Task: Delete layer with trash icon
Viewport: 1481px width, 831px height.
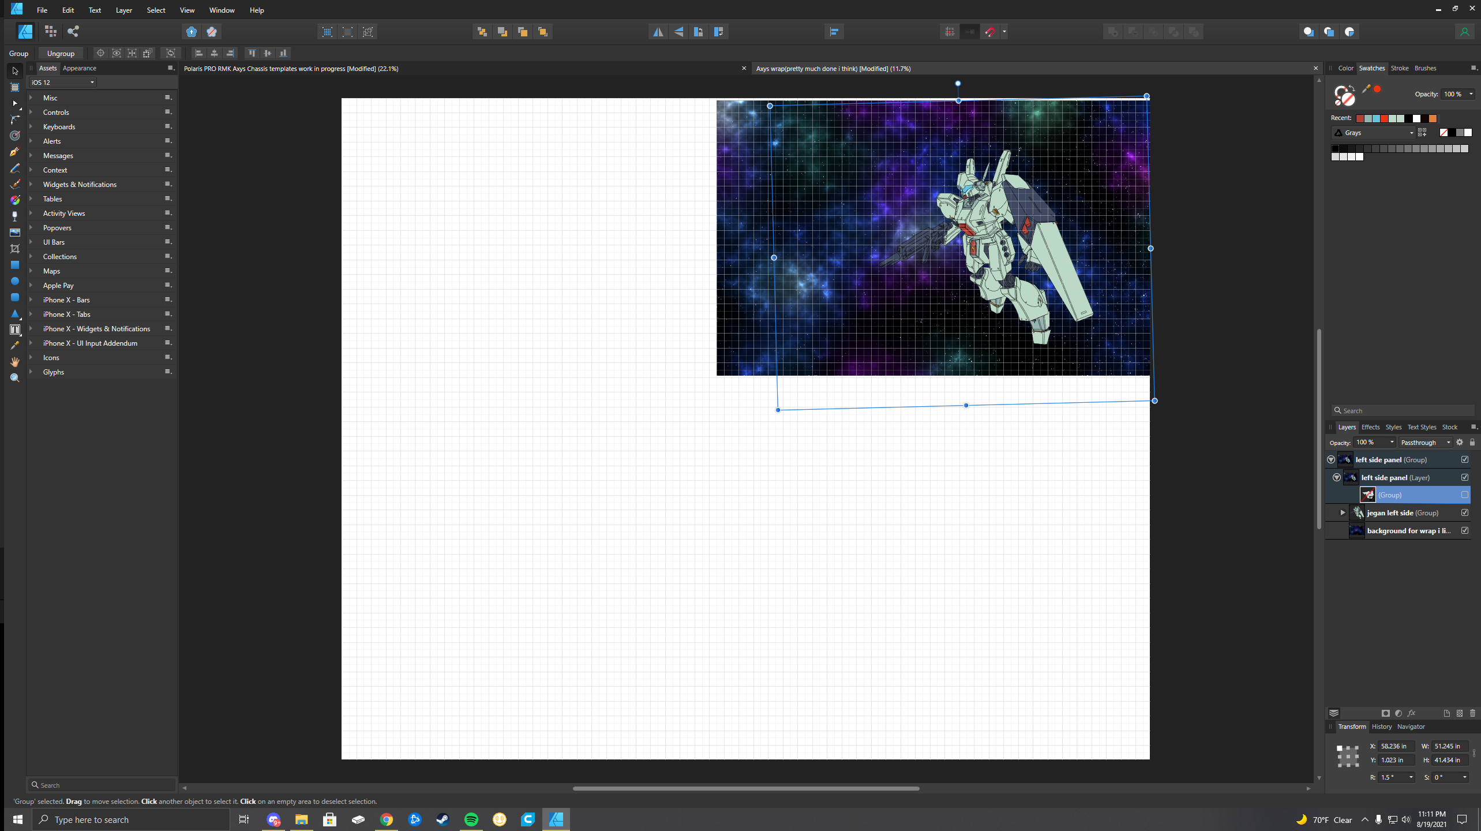Action: 1472,713
